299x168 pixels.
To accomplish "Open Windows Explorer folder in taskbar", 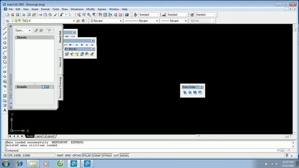I will (x=33, y=164).
